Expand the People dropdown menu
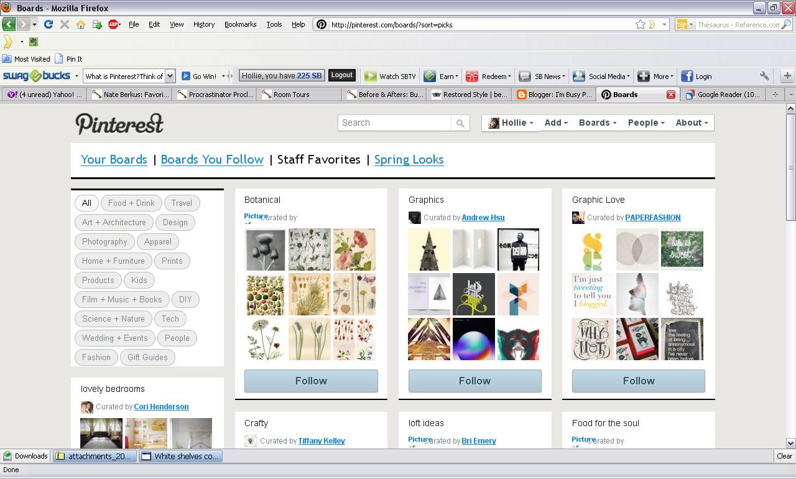 646,123
